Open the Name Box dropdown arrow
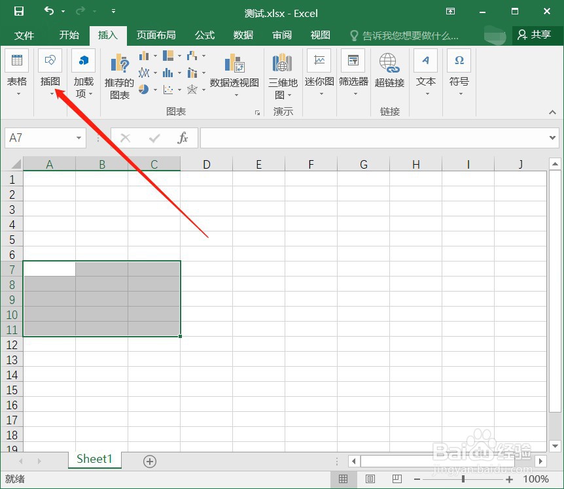Screen dimensions: 564x489 pyautogui.click(x=79, y=138)
